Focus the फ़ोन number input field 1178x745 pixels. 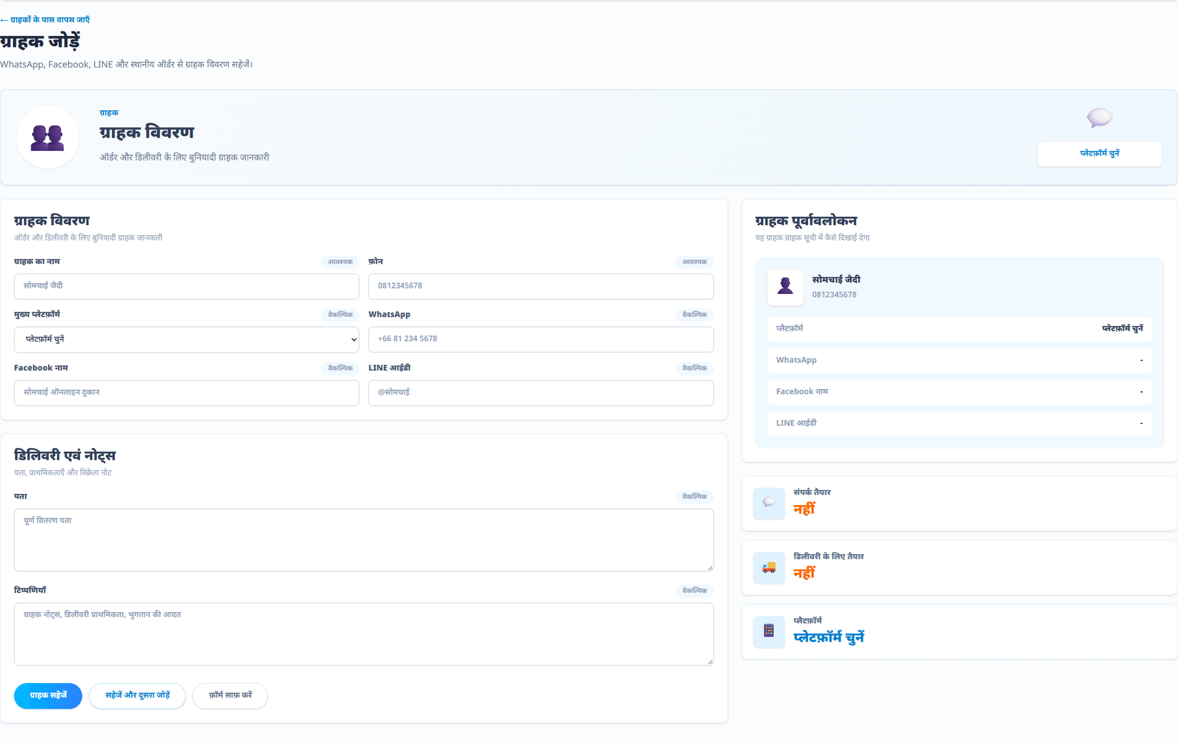(541, 287)
